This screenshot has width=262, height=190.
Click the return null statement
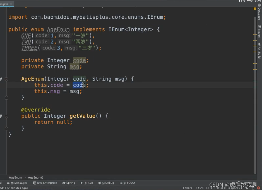tap(53, 122)
